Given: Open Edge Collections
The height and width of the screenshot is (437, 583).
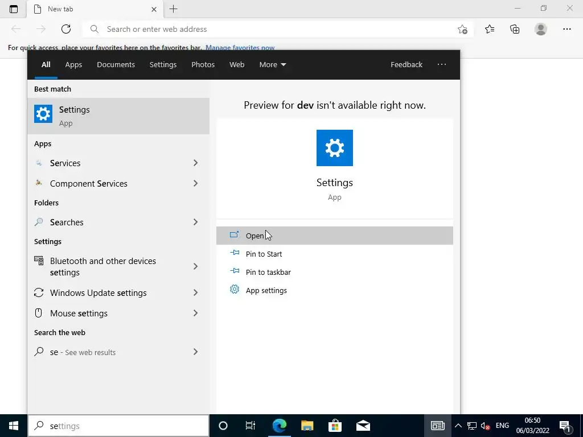Looking at the screenshot, I should tap(515, 29).
